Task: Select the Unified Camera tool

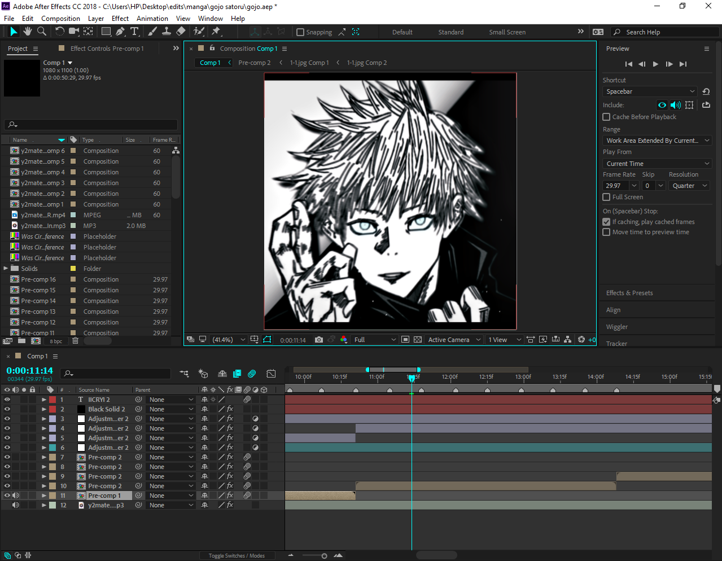Action: click(x=73, y=32)
